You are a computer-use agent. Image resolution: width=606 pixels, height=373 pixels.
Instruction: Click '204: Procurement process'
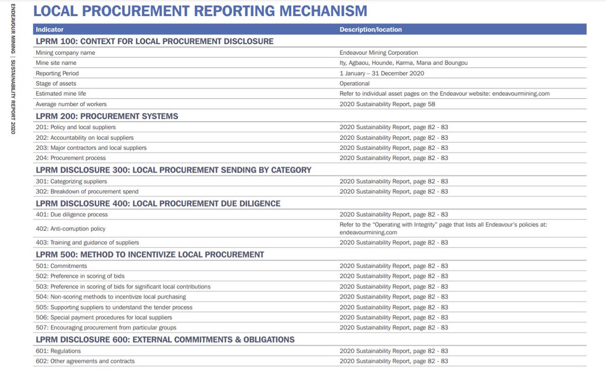[71, 158]
